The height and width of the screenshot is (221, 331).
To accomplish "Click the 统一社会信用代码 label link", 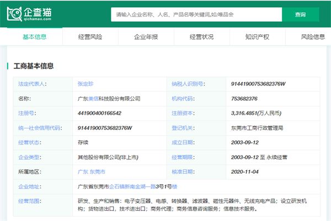I will (x=39, y=128).
